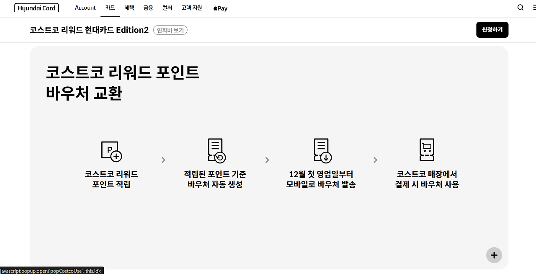Click the voucher auto-generation document icon
This screenshot has width=536, height=274.
pos(216,150)
